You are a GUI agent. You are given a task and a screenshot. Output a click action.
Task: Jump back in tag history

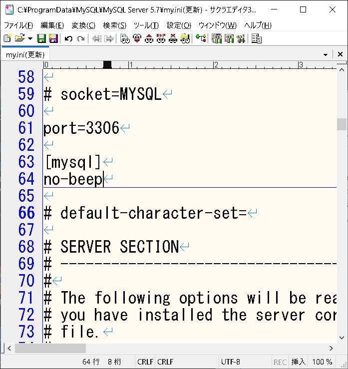96,38
